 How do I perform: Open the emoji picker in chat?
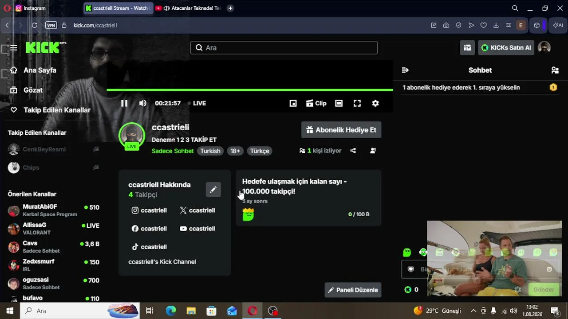click(549, 269)
